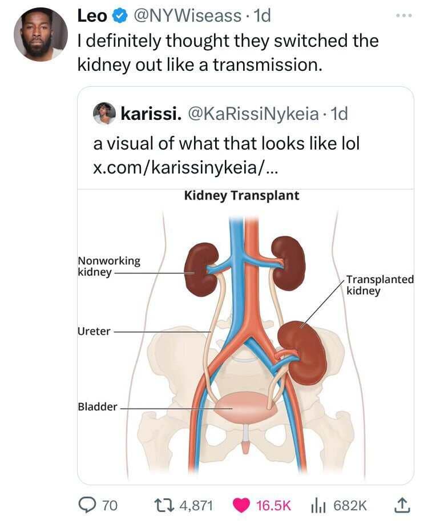Click the karissi. display name
This screenshot has width=428, height=524.
click(x=150, y=114)
